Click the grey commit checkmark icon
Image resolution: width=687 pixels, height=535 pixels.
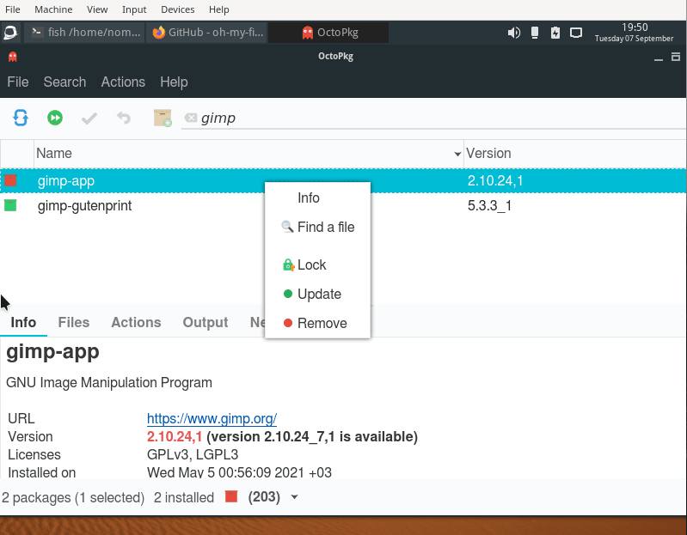pos(89,119)
